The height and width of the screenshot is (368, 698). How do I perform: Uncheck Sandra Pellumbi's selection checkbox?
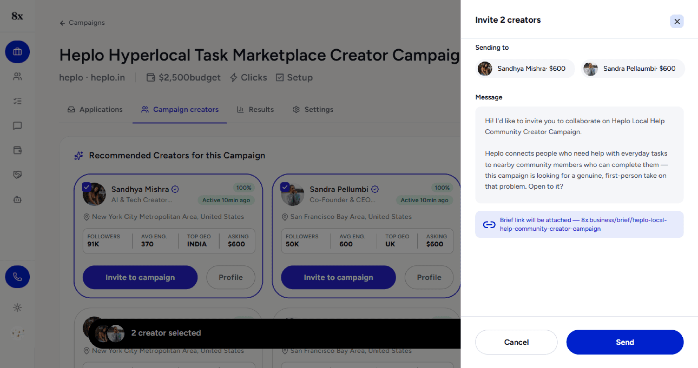click(285, 187)
